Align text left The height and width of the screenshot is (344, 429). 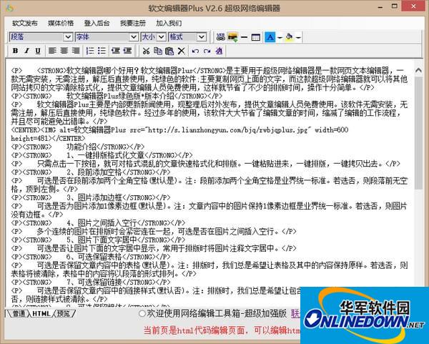coord(52,51)
